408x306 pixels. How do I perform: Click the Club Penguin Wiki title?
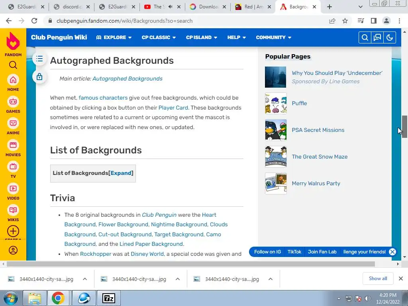click(59, 37)
